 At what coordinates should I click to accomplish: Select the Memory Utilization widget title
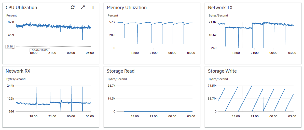(127, 8)
